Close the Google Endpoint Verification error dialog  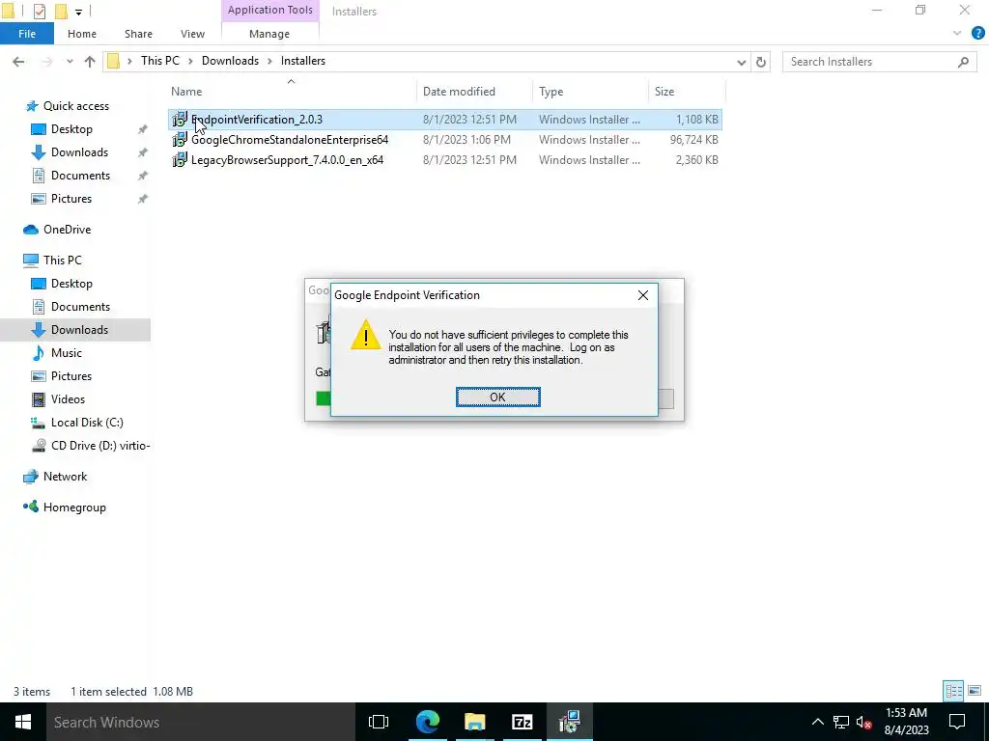click(x=642, y=295)
